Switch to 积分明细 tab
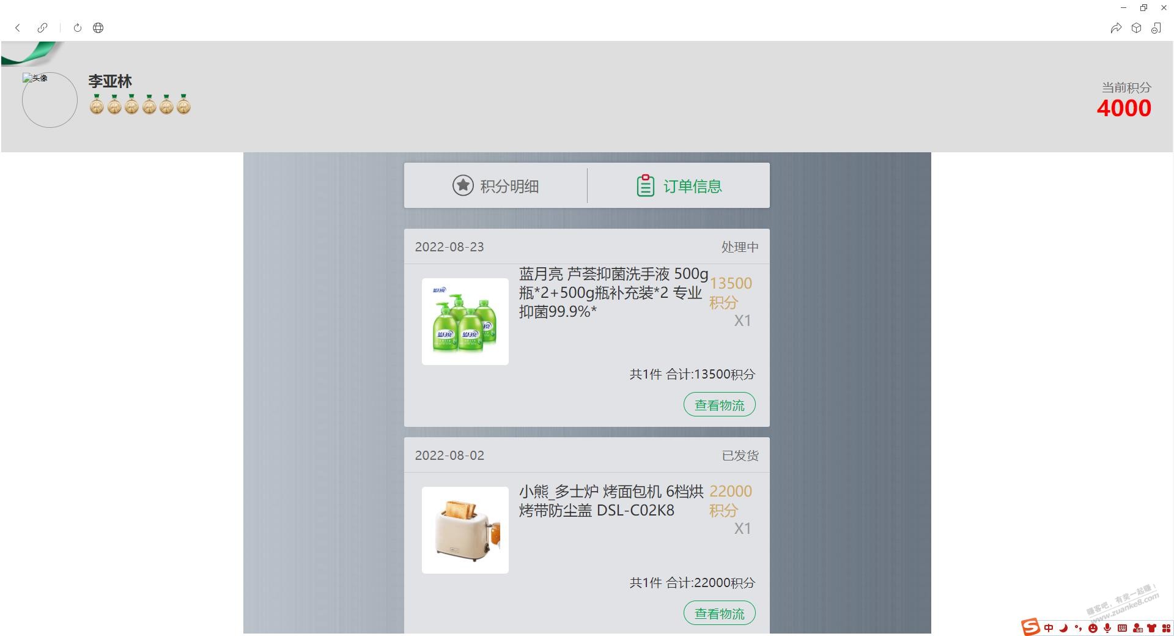This screenshot has height=636, width=1174. pyautogui.click(x=495, y=185)
